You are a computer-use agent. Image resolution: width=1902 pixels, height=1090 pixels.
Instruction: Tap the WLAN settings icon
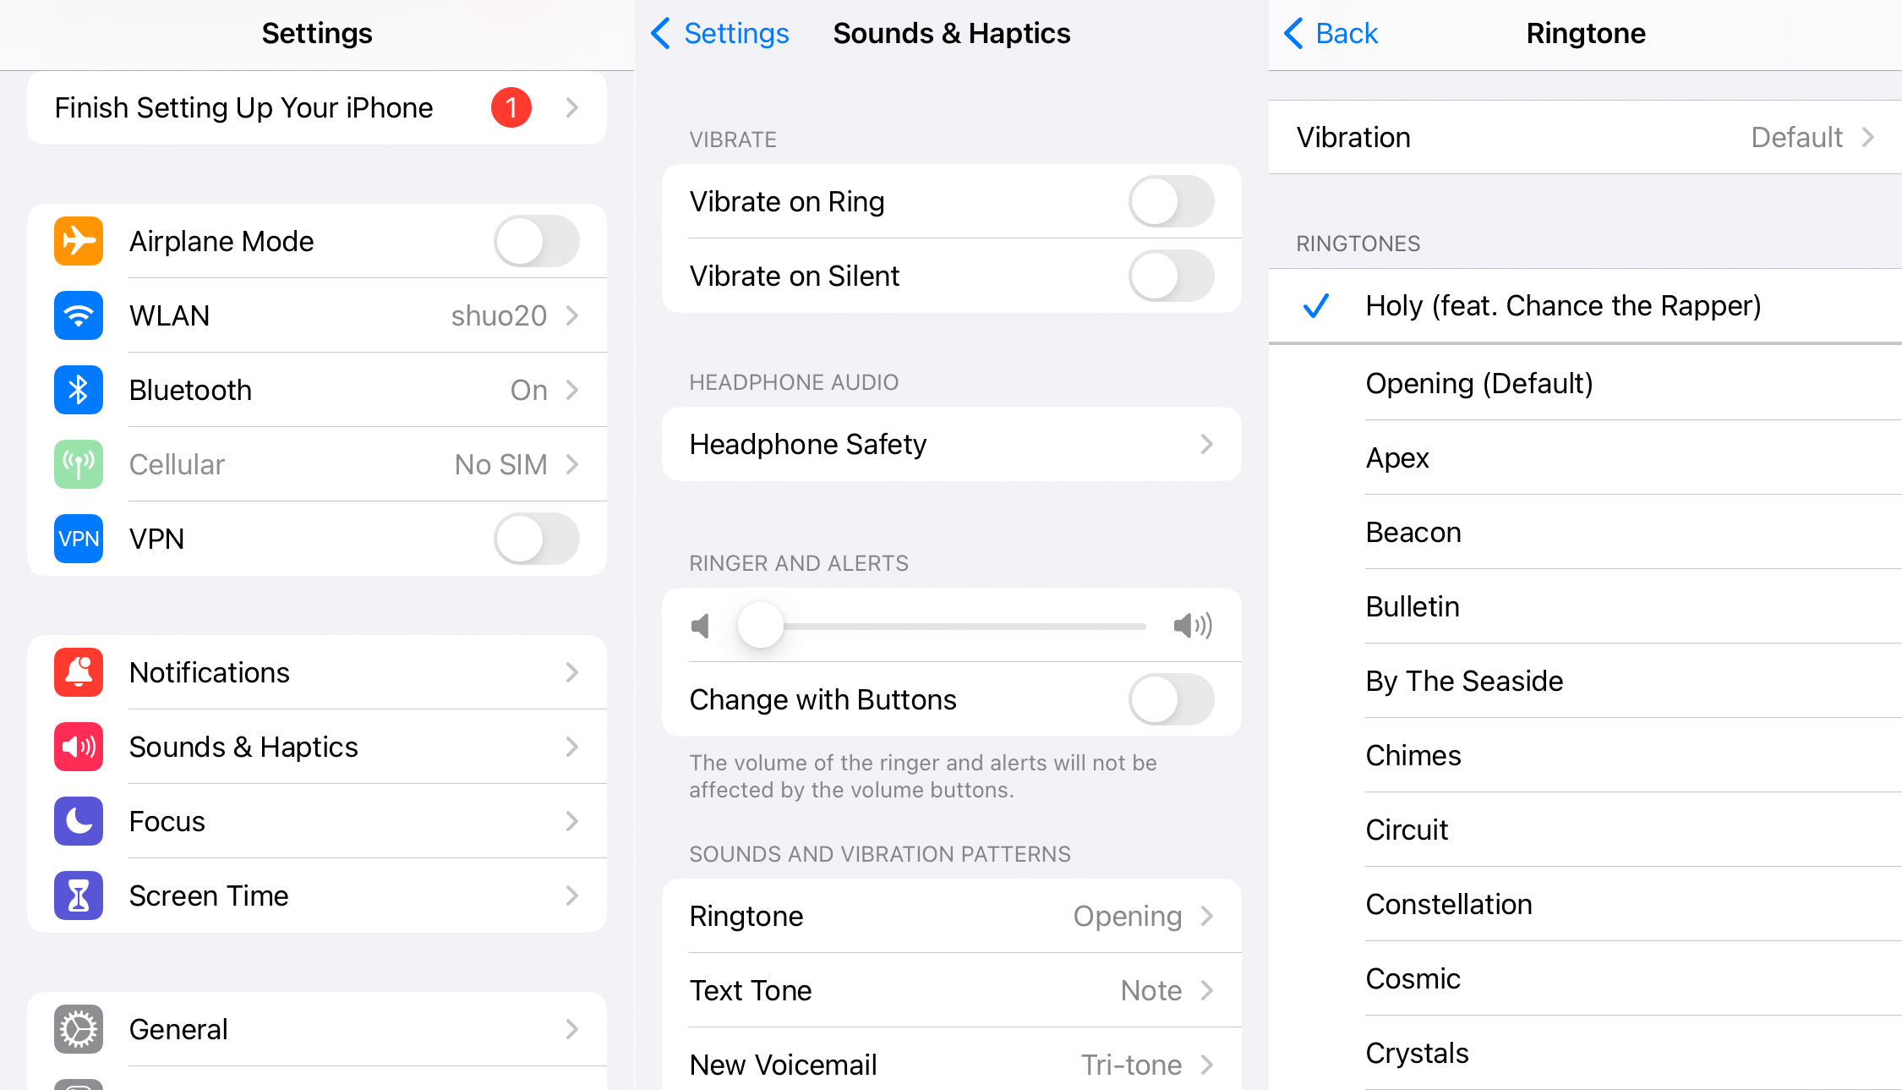[x=74, y=314]
